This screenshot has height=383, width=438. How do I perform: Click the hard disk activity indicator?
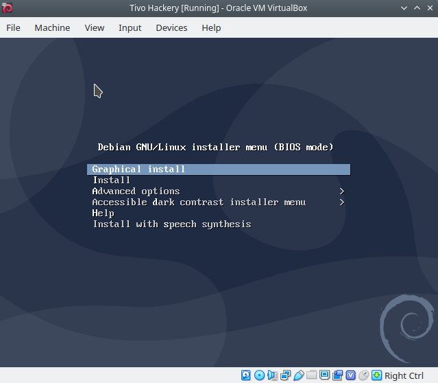click(x=246, y=375)
